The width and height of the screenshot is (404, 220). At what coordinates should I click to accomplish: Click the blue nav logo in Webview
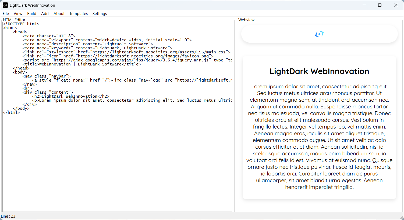pyautogui.click(x=319, y=34)
